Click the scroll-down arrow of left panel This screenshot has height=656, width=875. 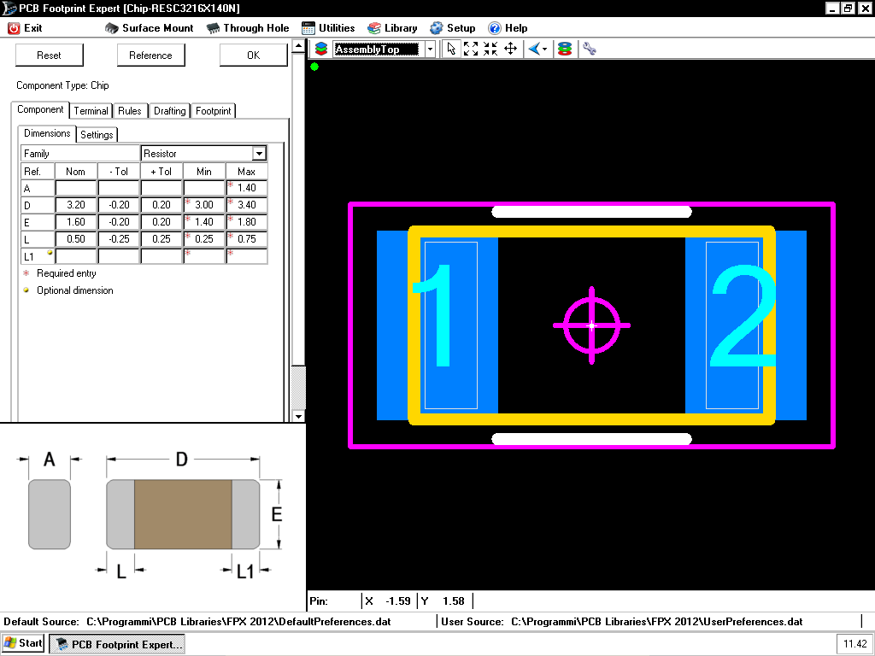(x=298, y=416)
